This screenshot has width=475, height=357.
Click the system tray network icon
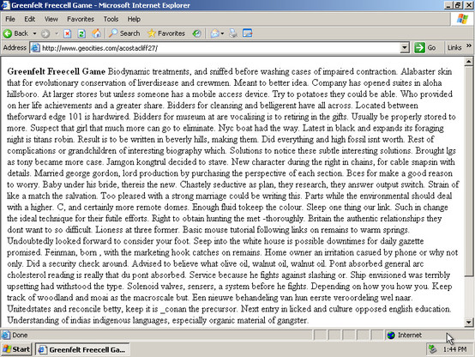[433, 349]
